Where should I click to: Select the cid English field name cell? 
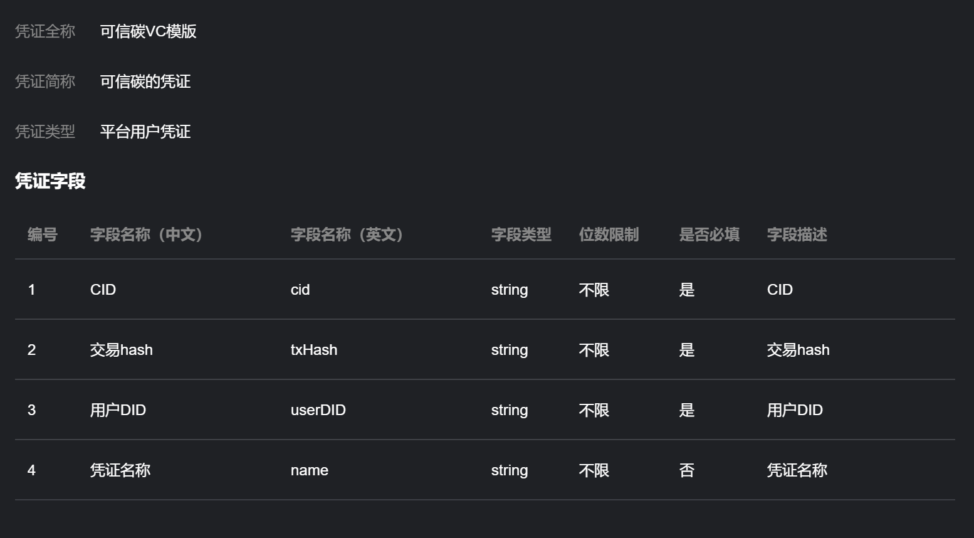coord(300,290)
